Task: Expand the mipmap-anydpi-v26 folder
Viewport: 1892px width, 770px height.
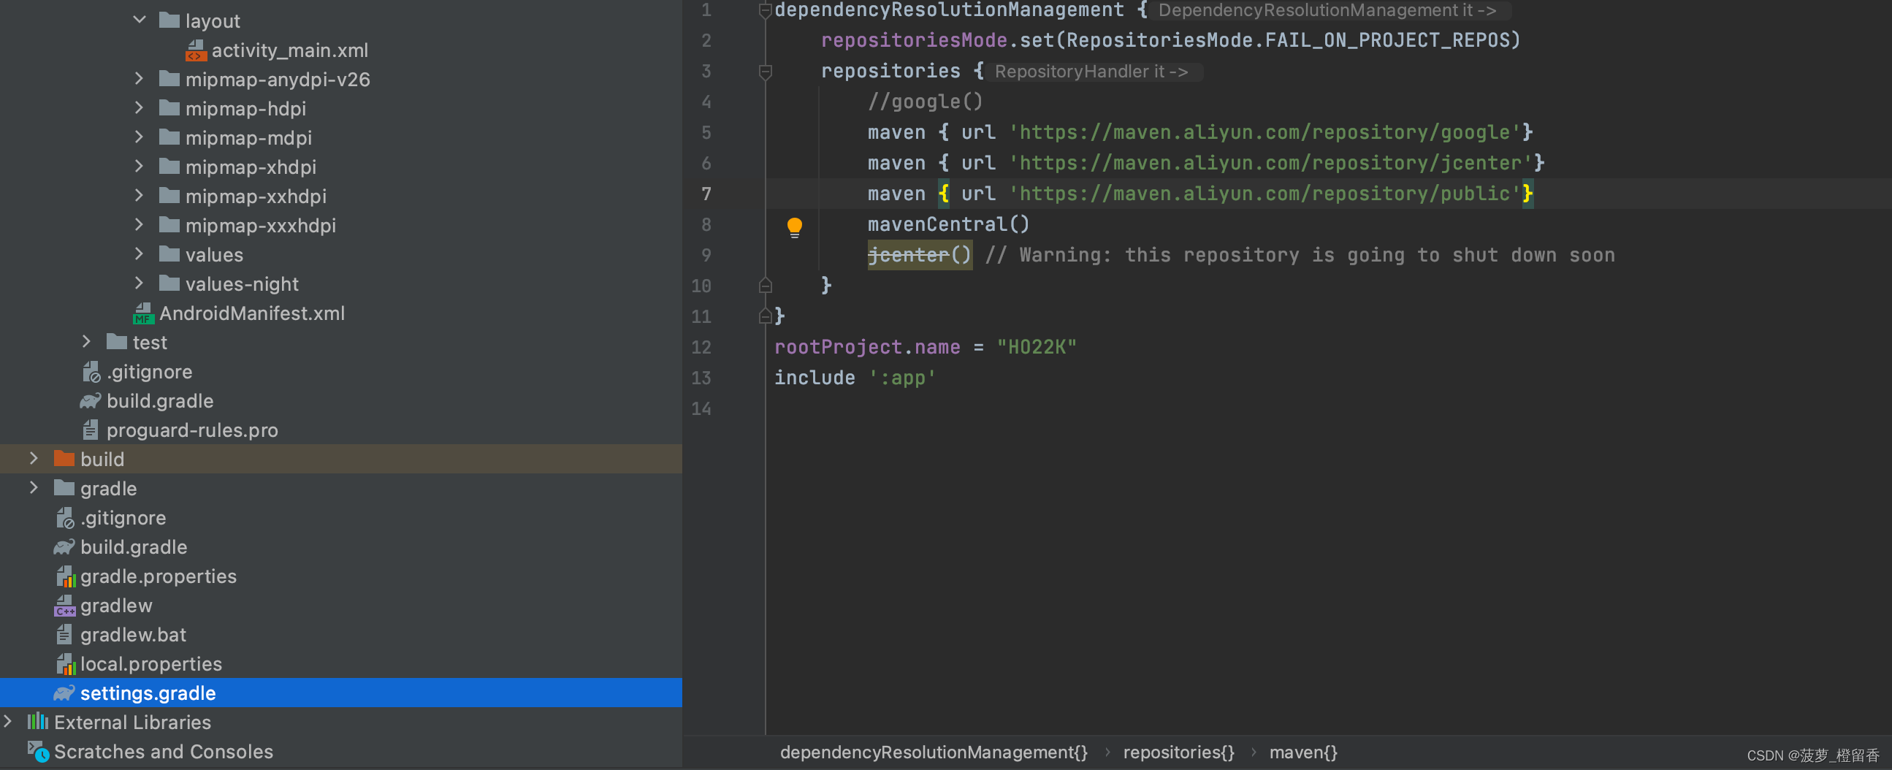Action: (140, 79)
